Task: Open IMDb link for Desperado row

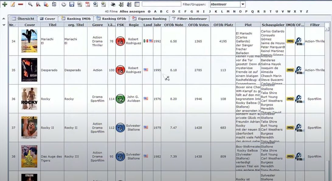Action: pyautogui.click(x=290, y=70)
